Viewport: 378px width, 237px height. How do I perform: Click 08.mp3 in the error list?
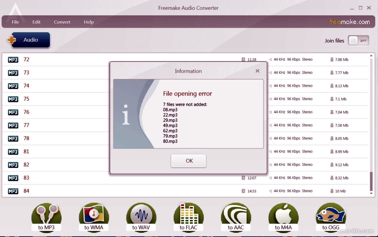pos(170,110)
